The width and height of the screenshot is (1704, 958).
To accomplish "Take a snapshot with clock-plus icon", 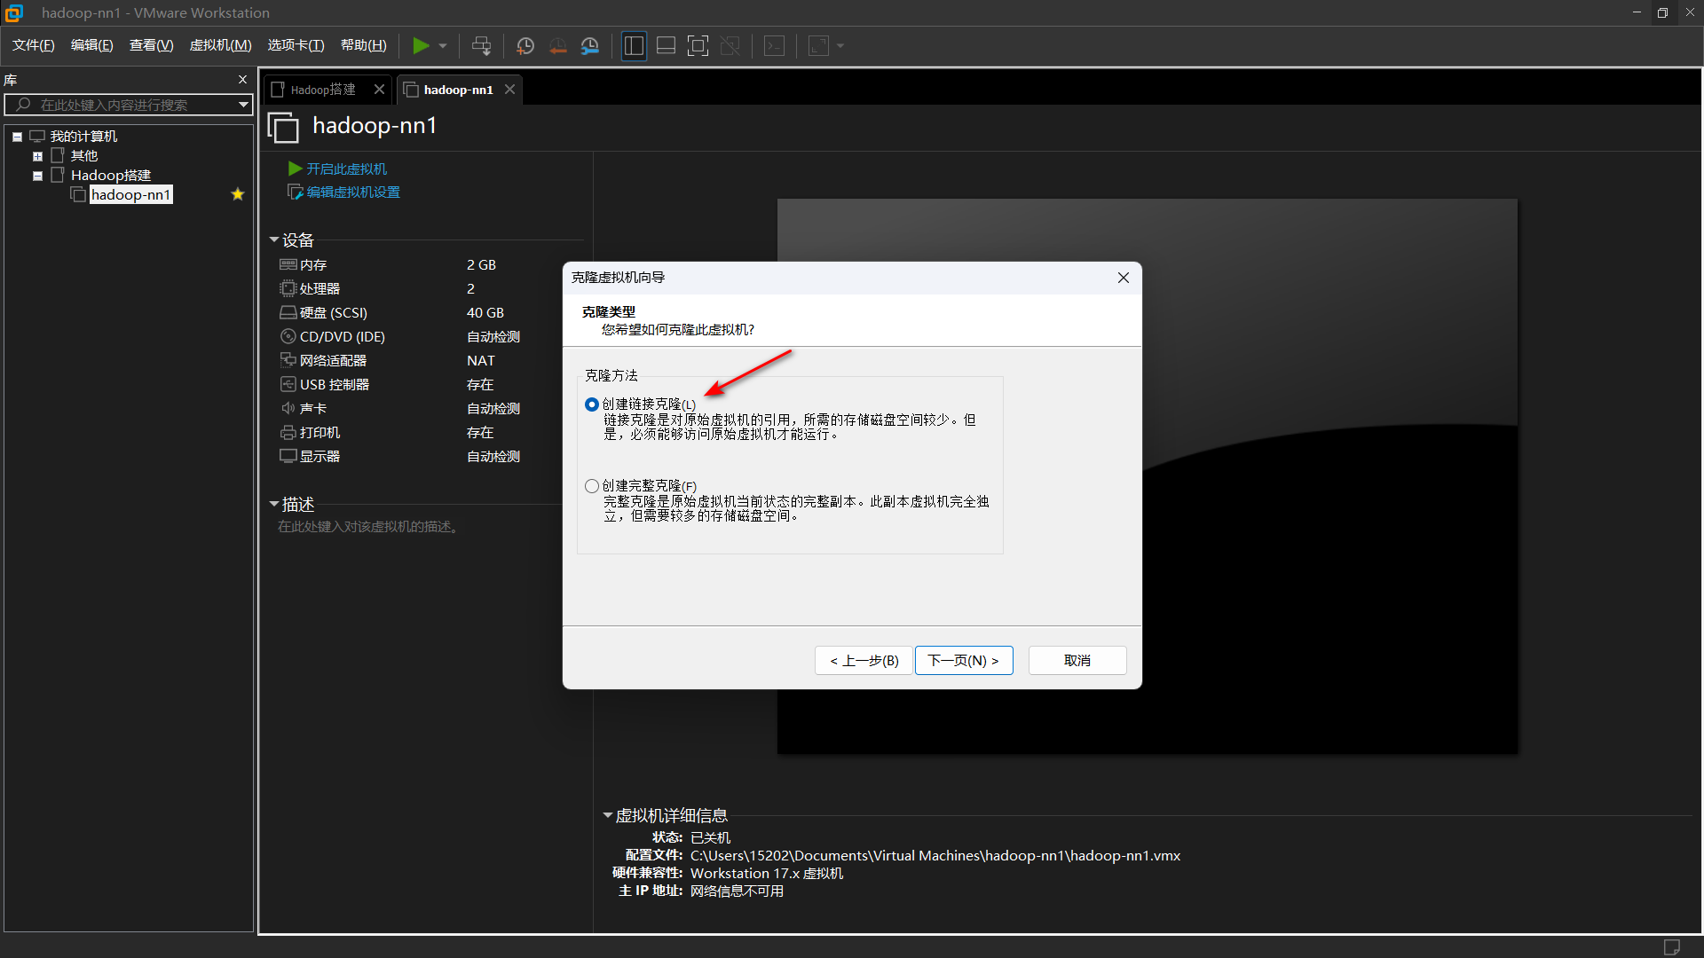I will [525, 46].
